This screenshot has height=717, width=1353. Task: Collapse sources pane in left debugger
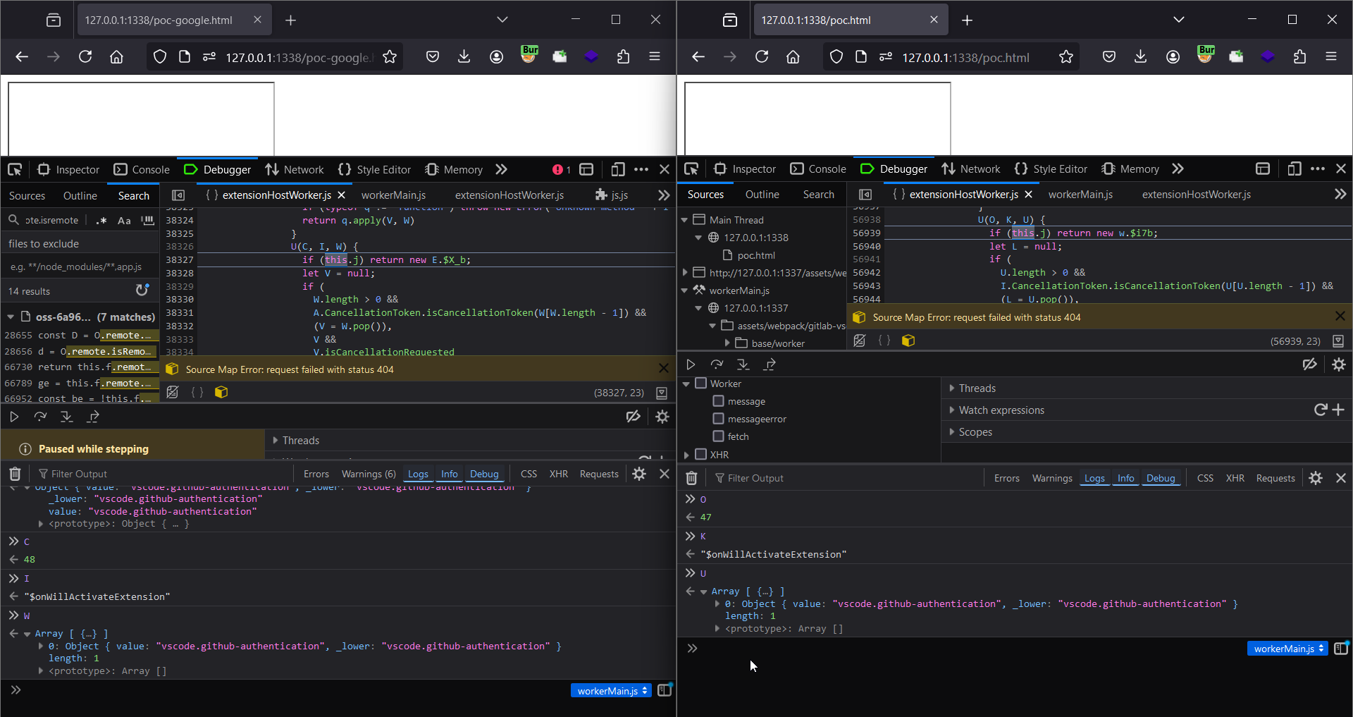tap(178, 195)
